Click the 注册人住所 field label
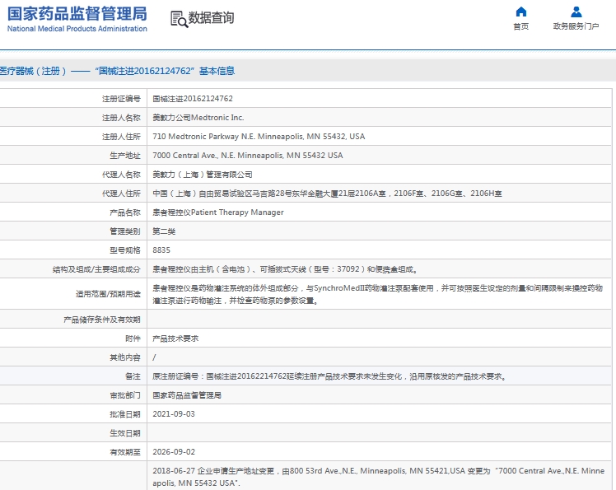The image size is (616, 490). point(121,137)
